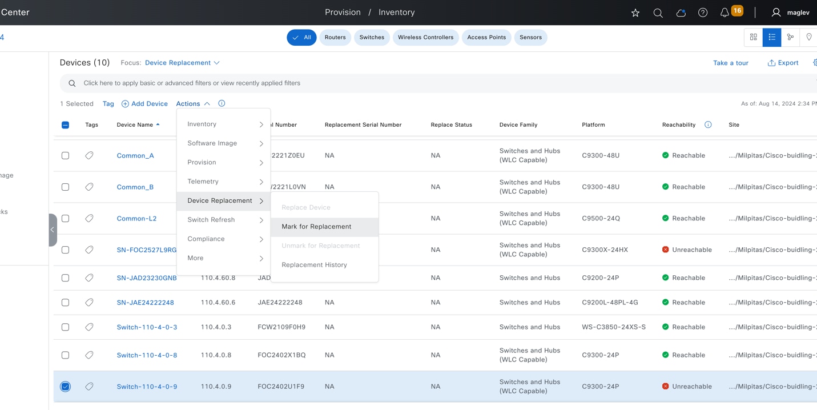The height and width of the screenshot is (410, 817).
Task: Switch to list view layout icon
Action: pyautogui.click(x=772, y=37)
